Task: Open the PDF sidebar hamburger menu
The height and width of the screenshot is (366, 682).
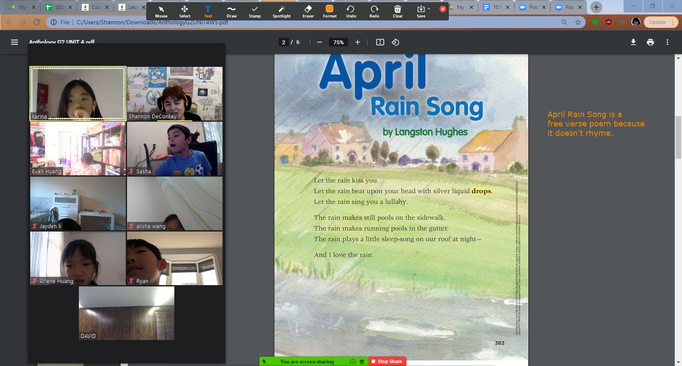Action: (14, 42)
